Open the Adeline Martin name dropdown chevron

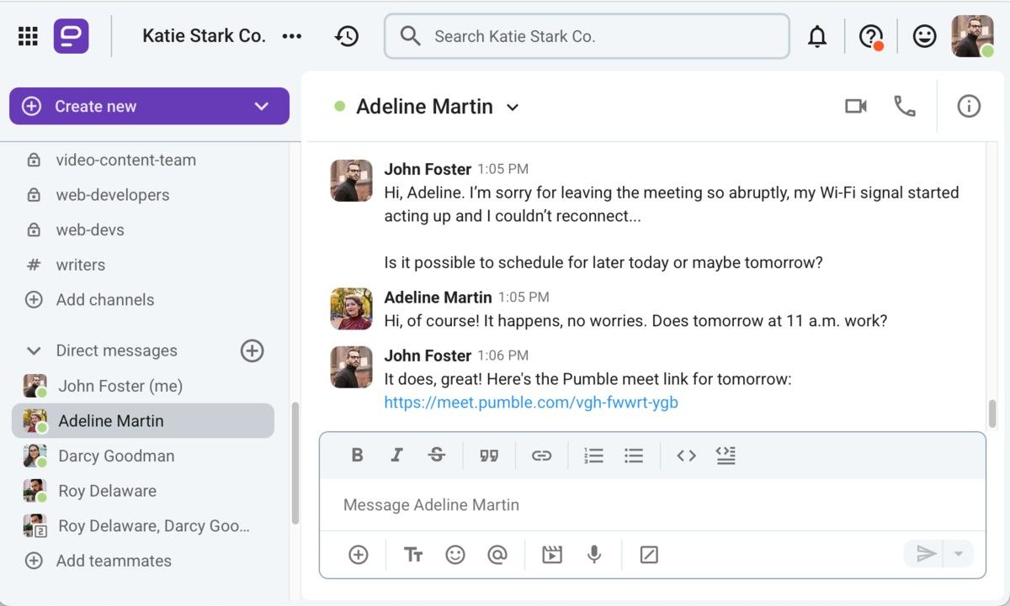click(513, 108)
